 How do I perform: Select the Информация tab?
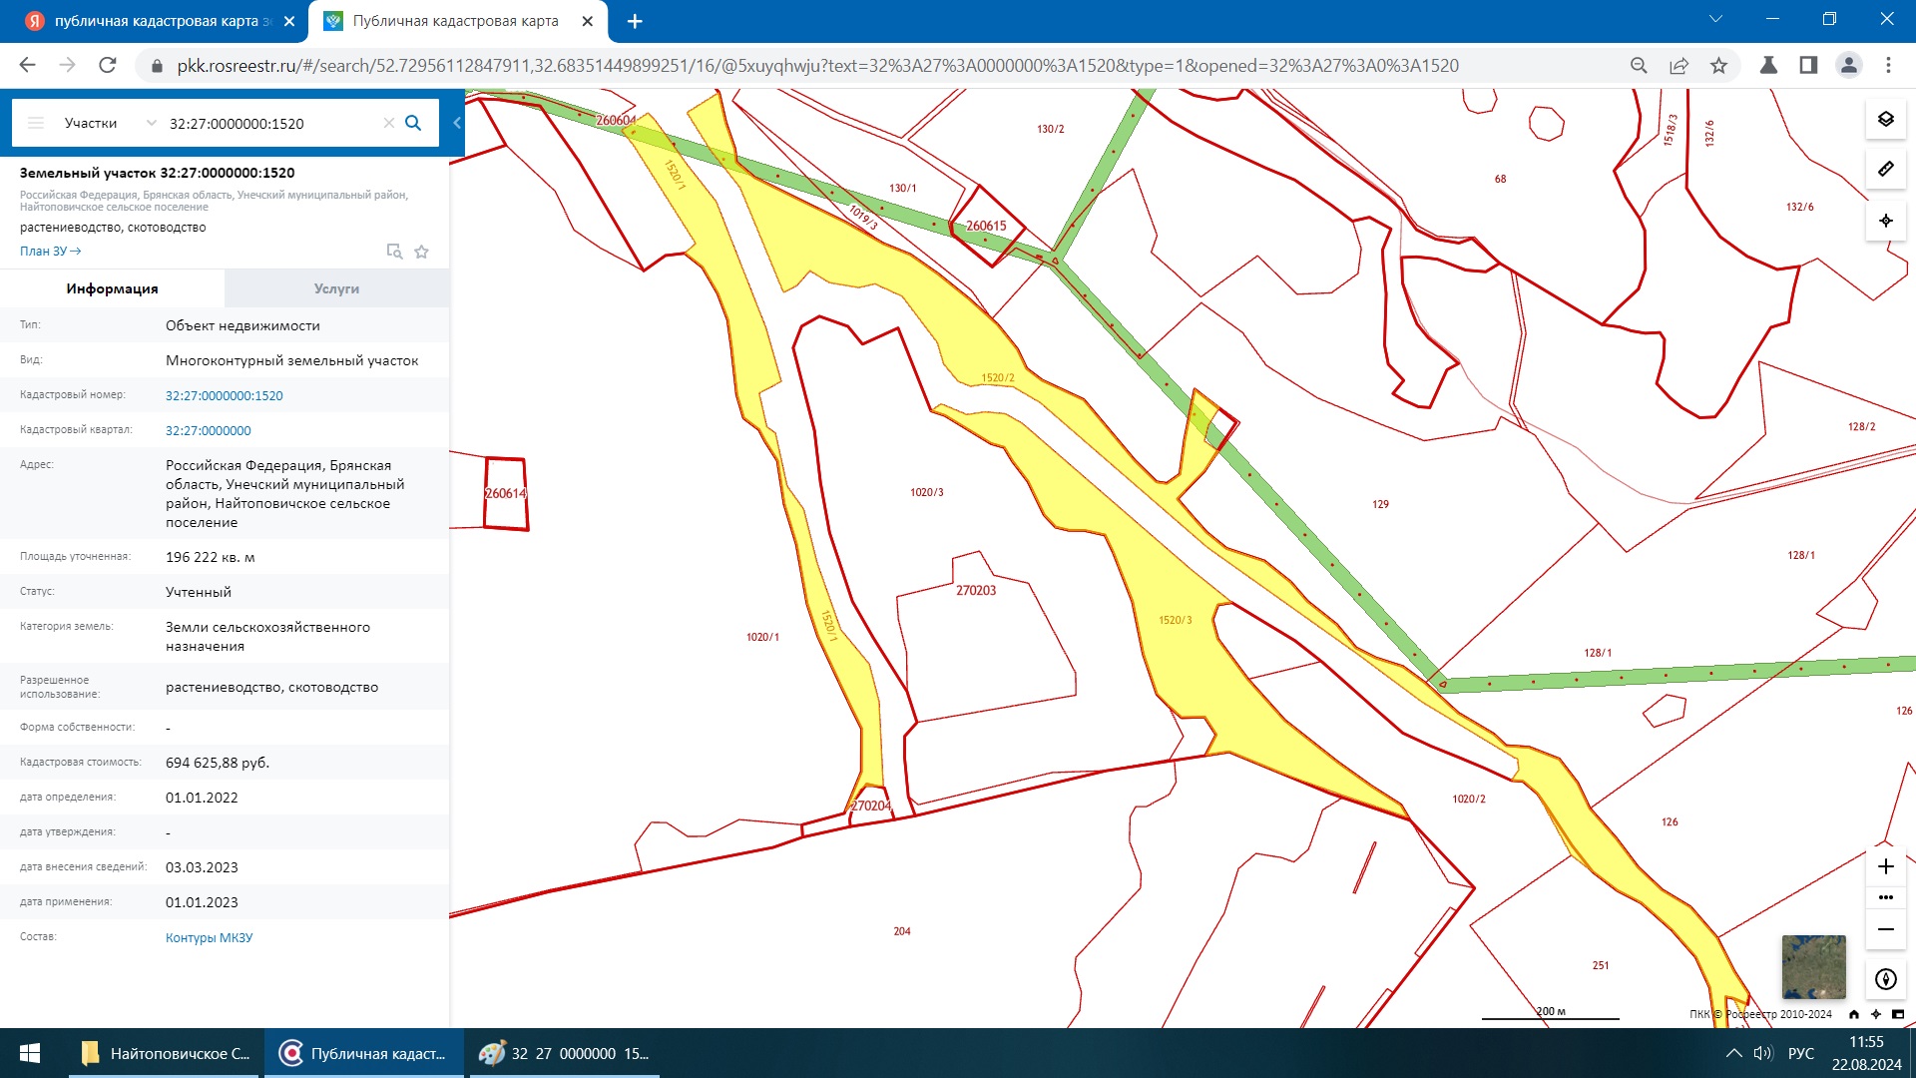pos(112,288)
